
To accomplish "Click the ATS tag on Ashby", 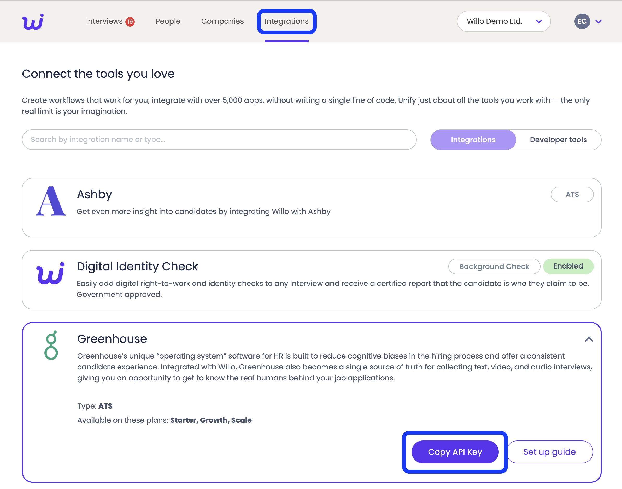I will coord(572,194).
